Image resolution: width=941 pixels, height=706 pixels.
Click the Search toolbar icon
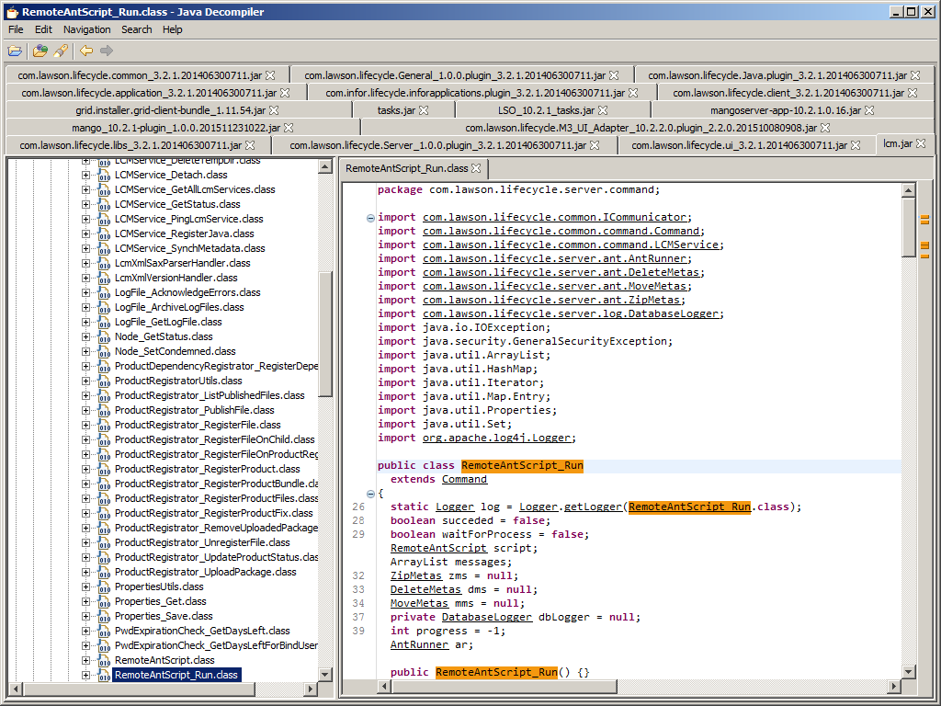coord(61,51)
